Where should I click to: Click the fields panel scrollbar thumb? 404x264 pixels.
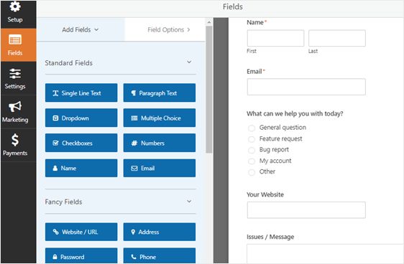[209, 90]
